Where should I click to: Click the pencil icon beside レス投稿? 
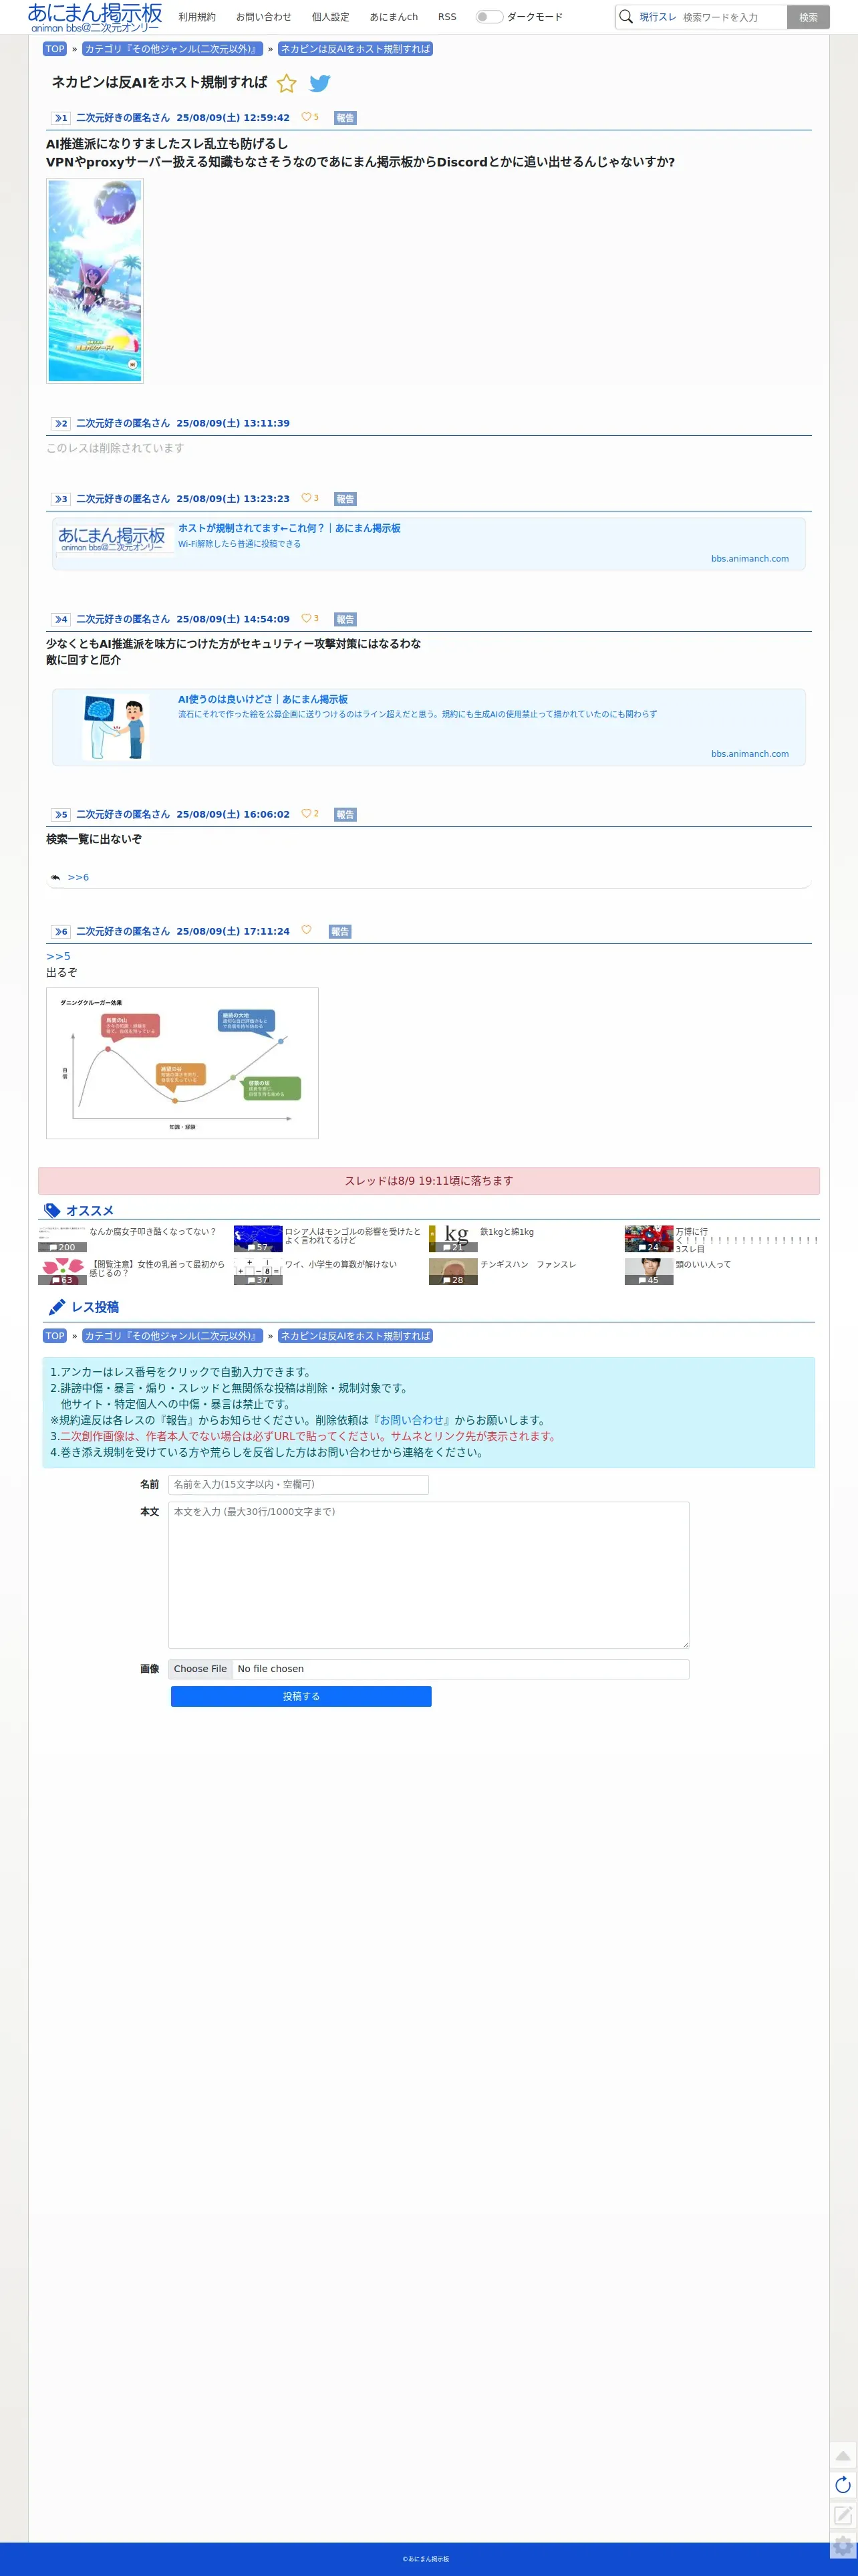click(x=57, y=1307)
